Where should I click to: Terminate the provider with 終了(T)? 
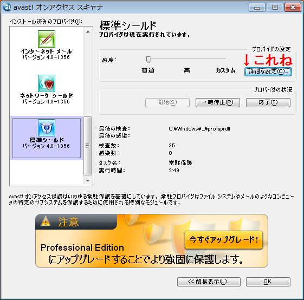(x=268, y=102)
